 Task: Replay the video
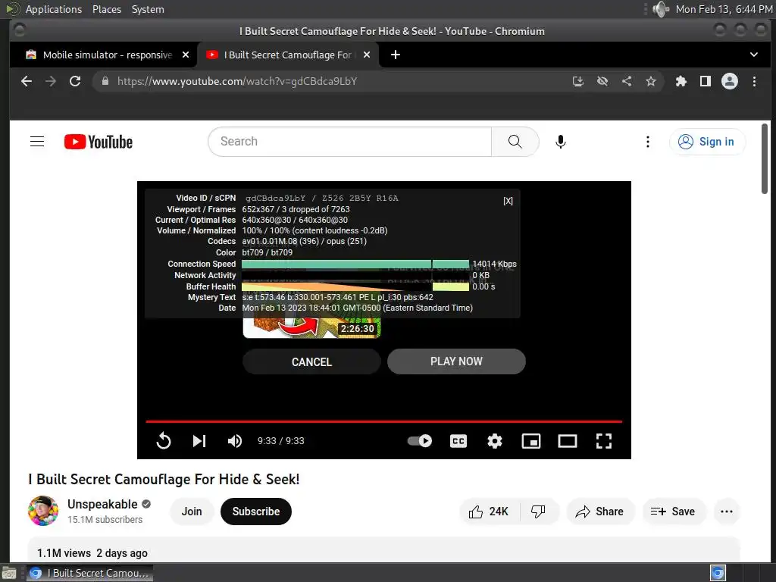(x=164, y=440)
